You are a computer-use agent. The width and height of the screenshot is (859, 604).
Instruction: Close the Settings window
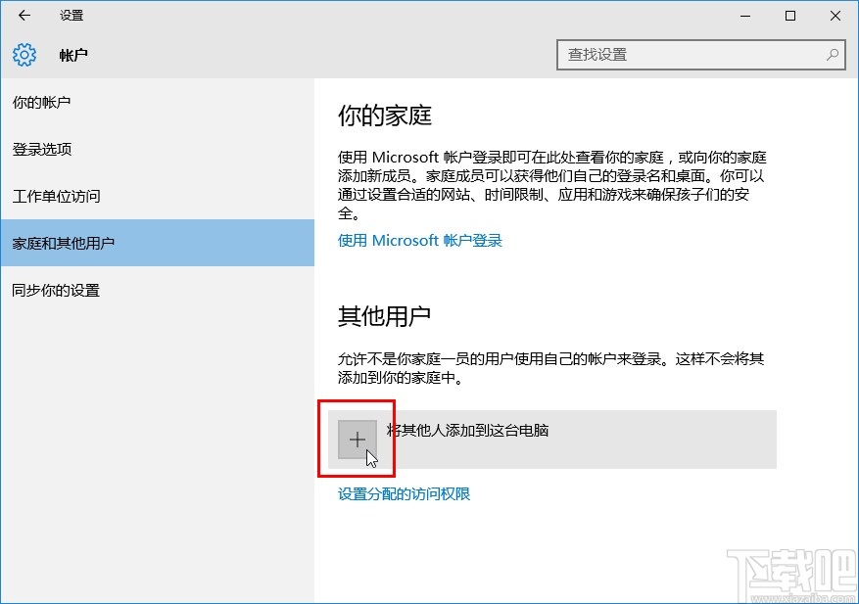(834, 16)
